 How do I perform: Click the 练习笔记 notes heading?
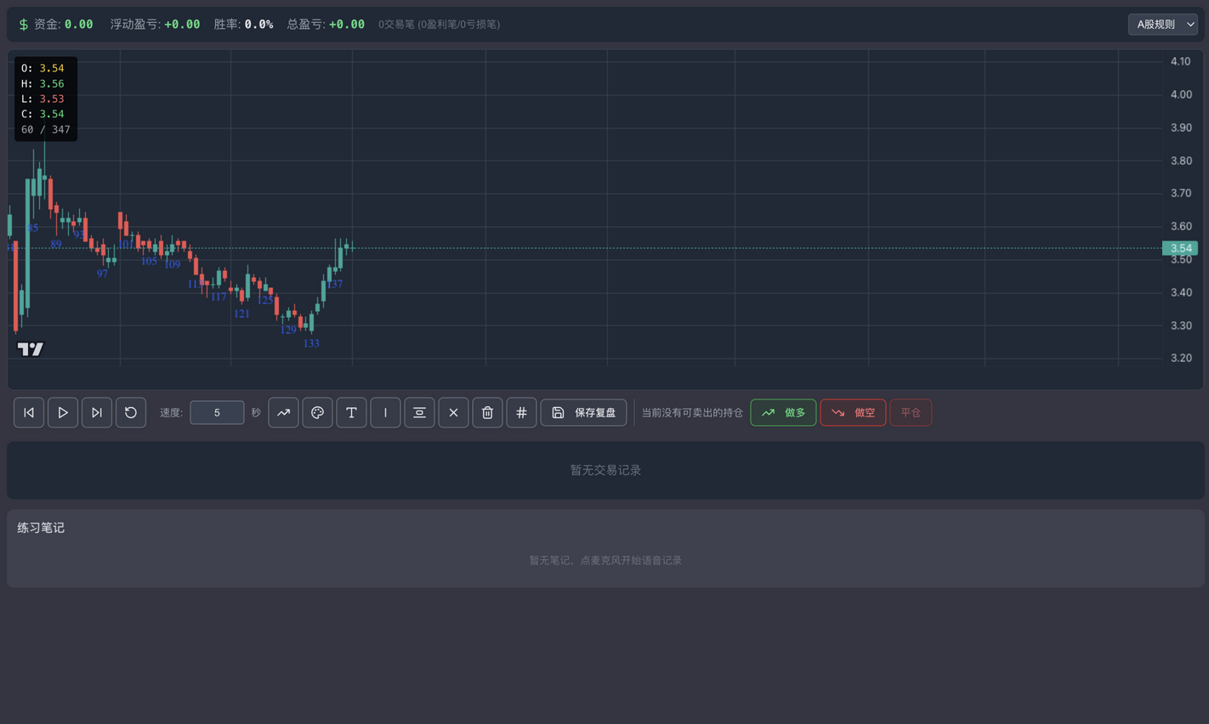tap(41, 528)
